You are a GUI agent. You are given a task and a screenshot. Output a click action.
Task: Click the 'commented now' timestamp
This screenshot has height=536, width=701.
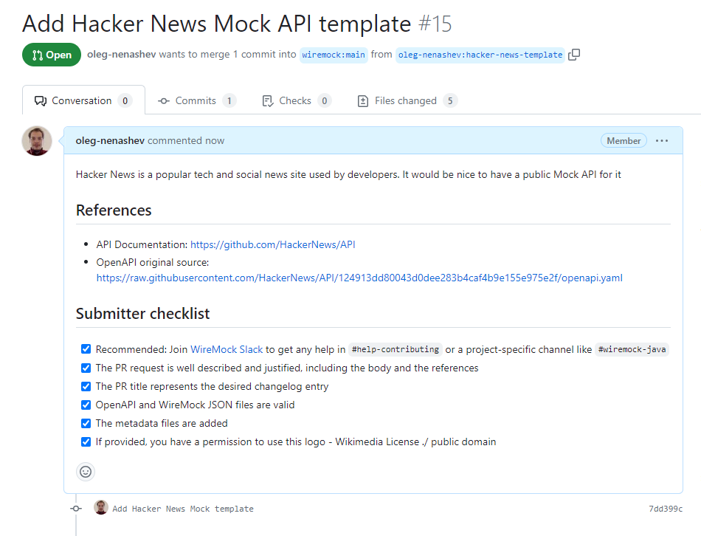(186, 140)
